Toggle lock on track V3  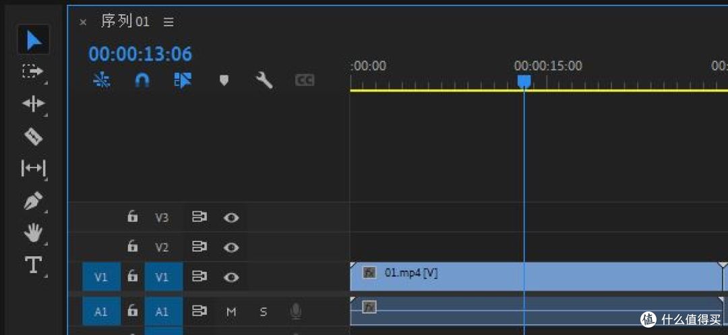pyautogui.click(x=133, y=217)
